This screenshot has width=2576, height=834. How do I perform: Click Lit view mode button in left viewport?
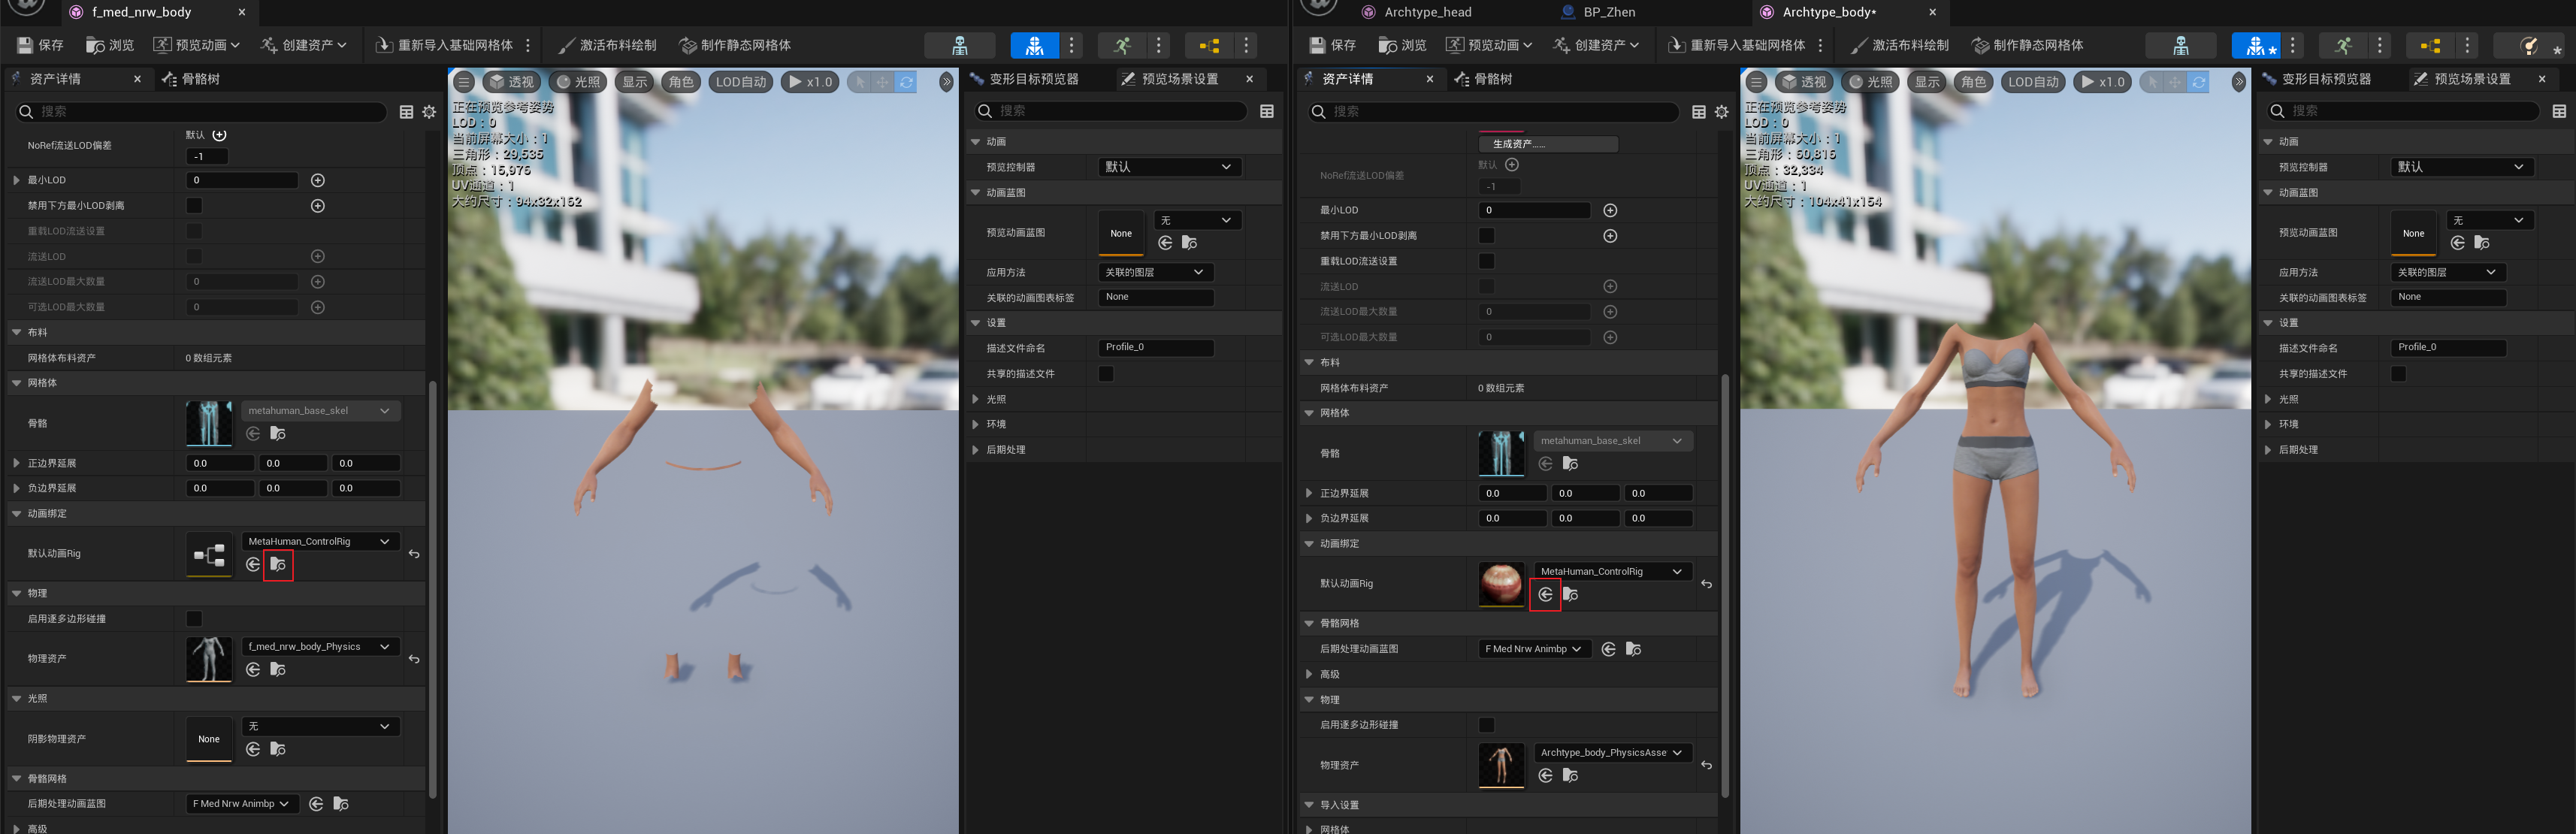579,82
